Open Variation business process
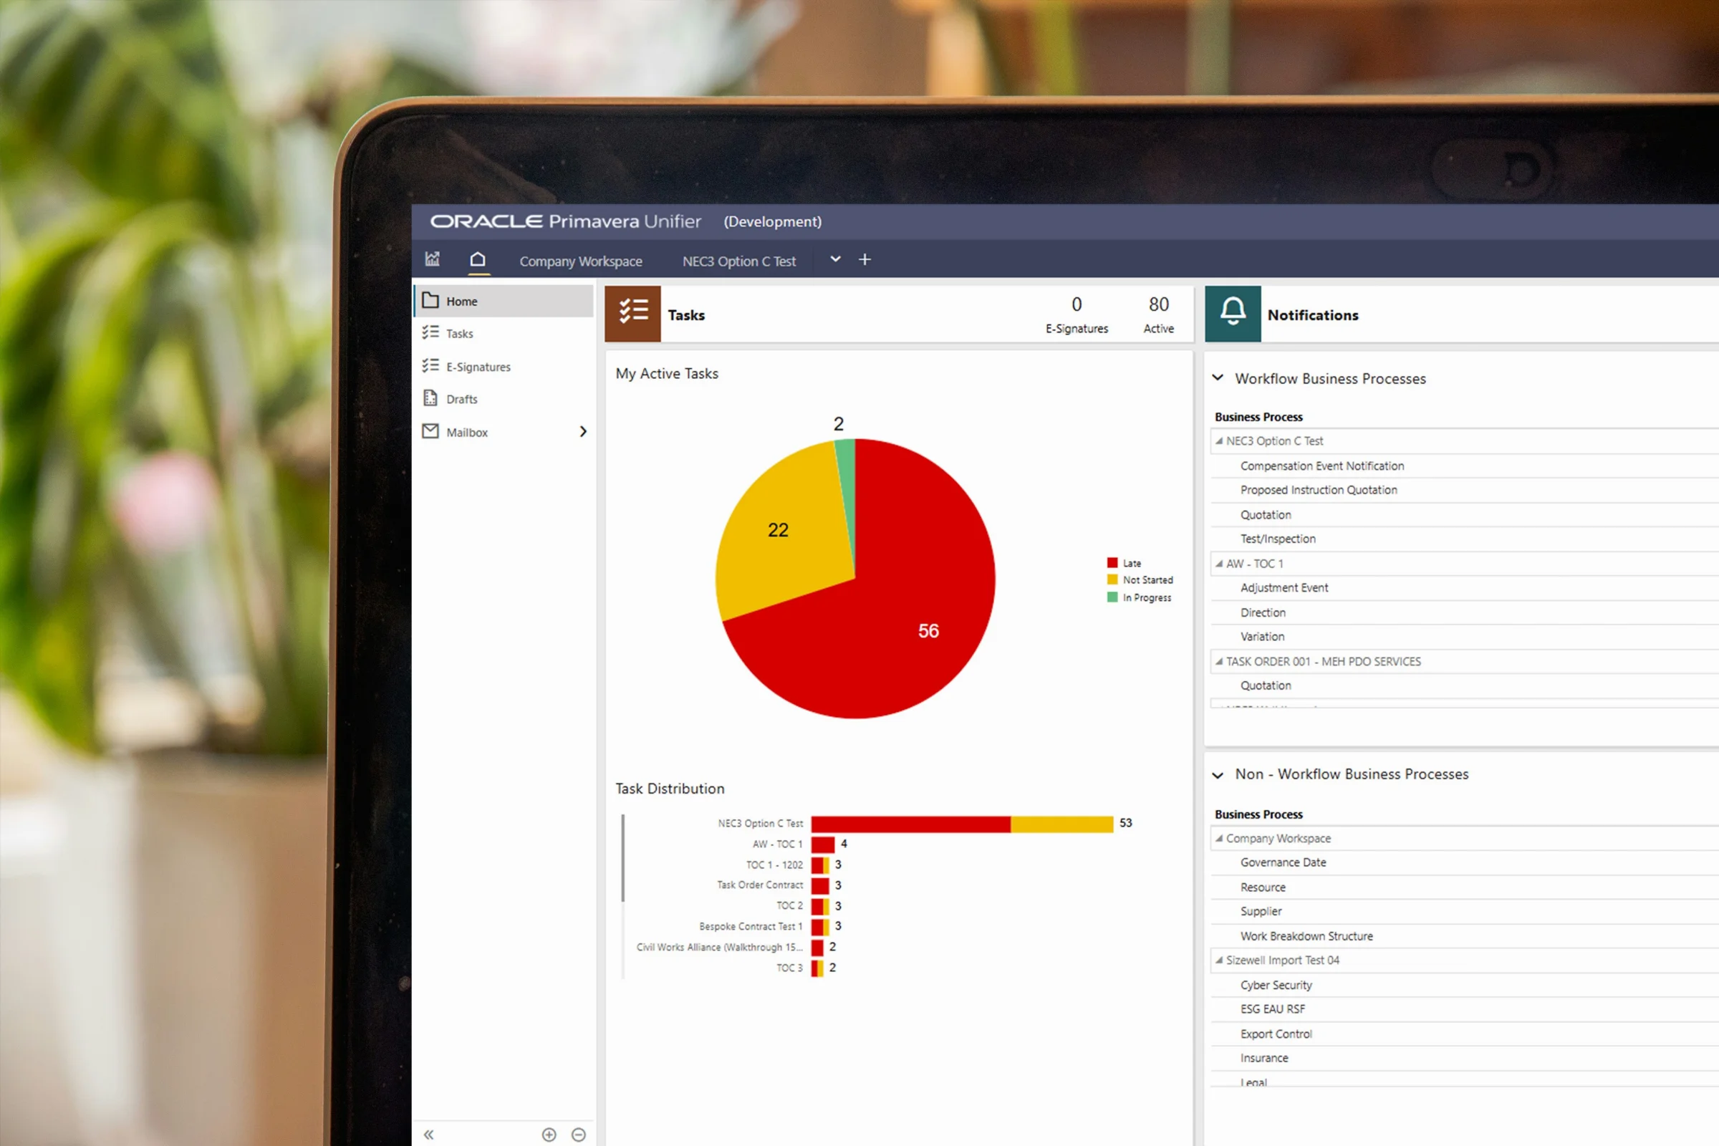The height and width of the screenshot is (1146, 1719). (x=1262, y=637)
